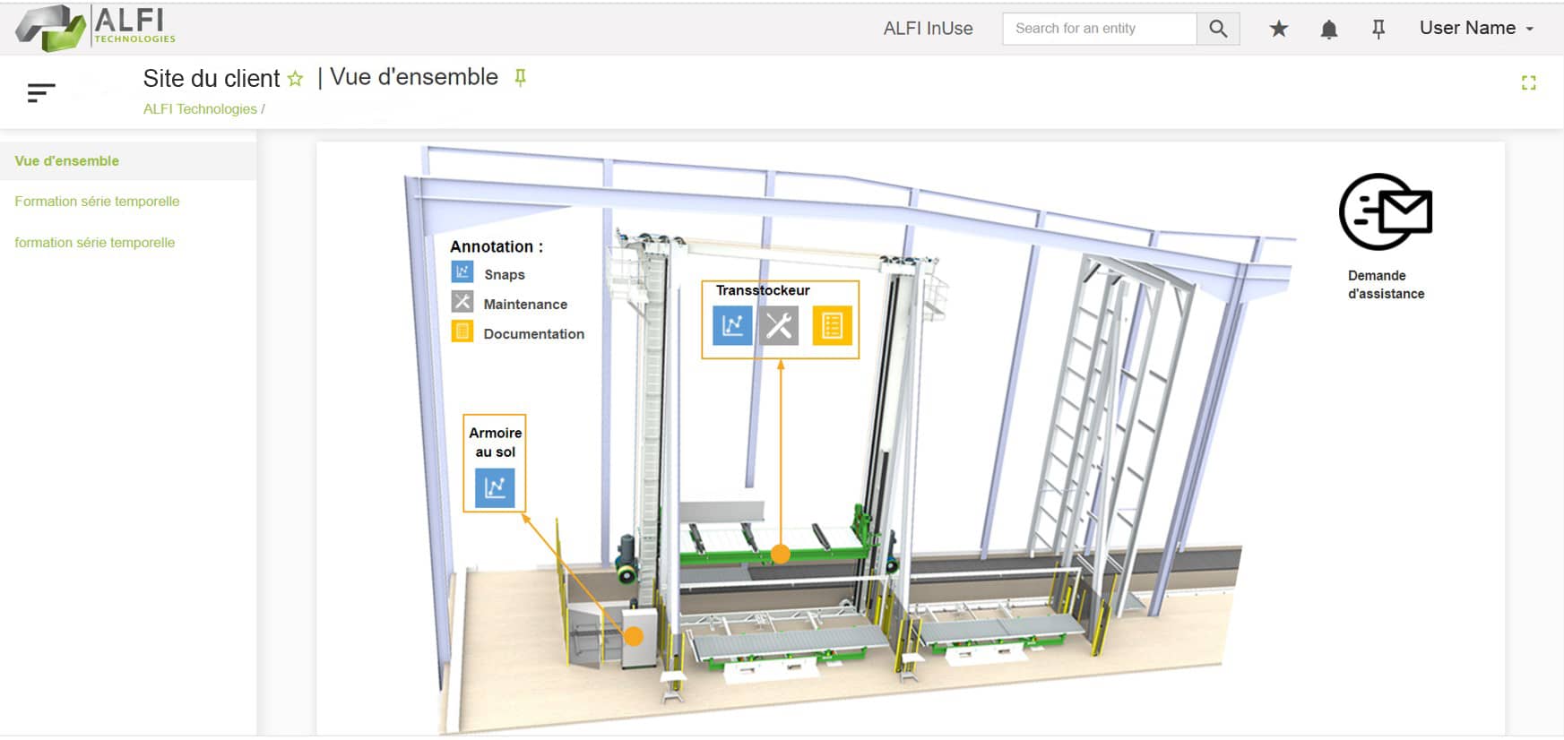Click the orange marker on the transstockeur
The width and height of the screenshot is (1564, 740).
[x=781, y=555]
